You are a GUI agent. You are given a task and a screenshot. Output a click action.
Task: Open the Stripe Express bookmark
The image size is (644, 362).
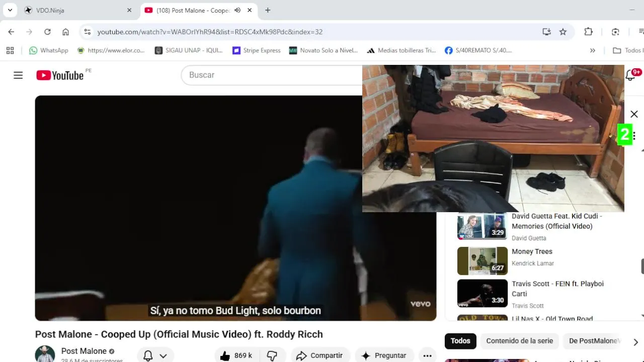[257, 50]
